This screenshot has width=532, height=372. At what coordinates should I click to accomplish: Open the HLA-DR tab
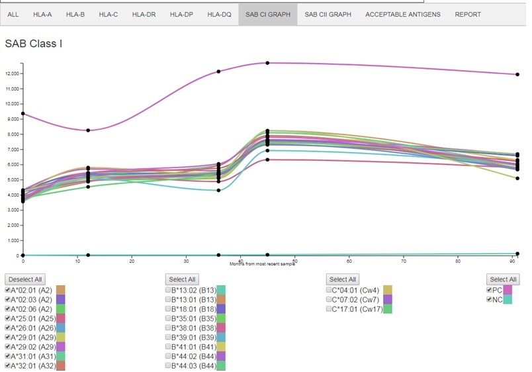click(144, 15)
